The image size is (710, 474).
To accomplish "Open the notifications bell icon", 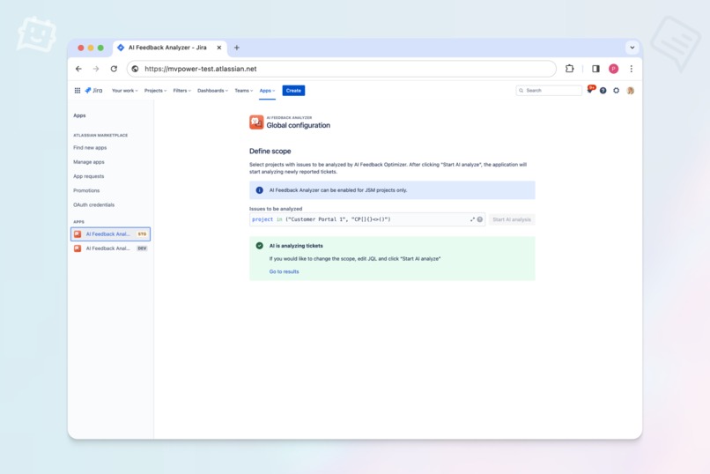I will tap(590, 90).
